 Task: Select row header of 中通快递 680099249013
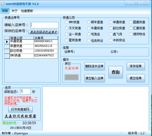[7, 42]
